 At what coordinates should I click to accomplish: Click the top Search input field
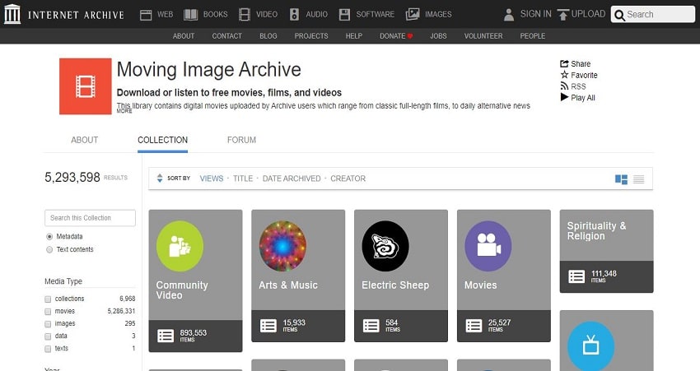[653, 15]
